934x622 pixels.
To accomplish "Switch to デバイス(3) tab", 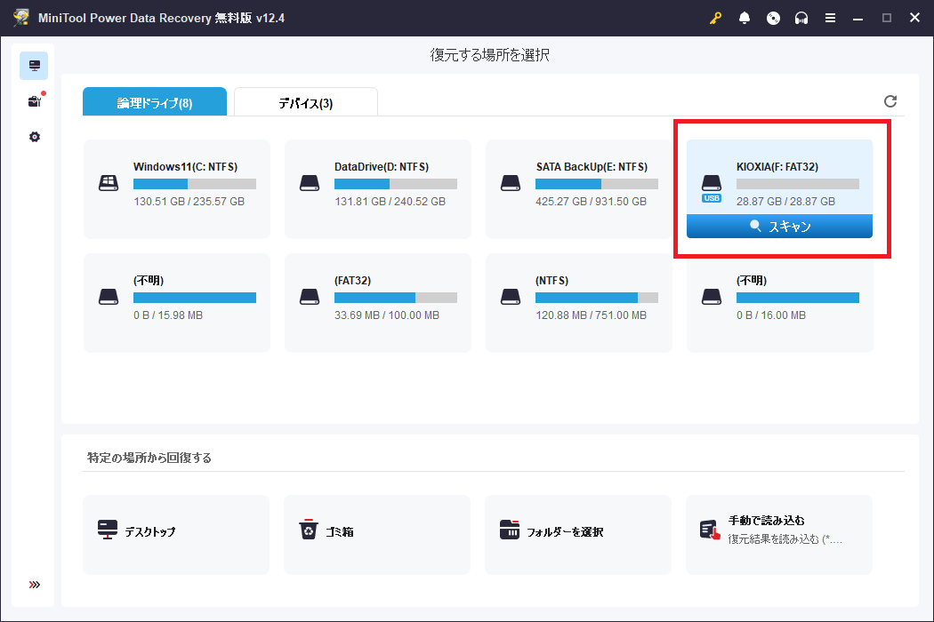I will 306,102.
